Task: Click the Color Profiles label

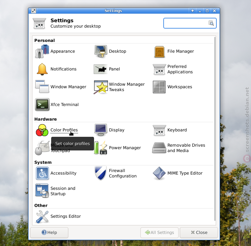Action: pyautogui.click(x=64, y=130)
